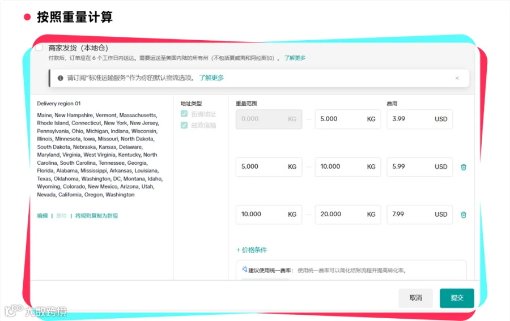This screenshot has width=510, height=321.
Task: Edit the 7.99 USD fee field
Action: [x=419, y=215]
